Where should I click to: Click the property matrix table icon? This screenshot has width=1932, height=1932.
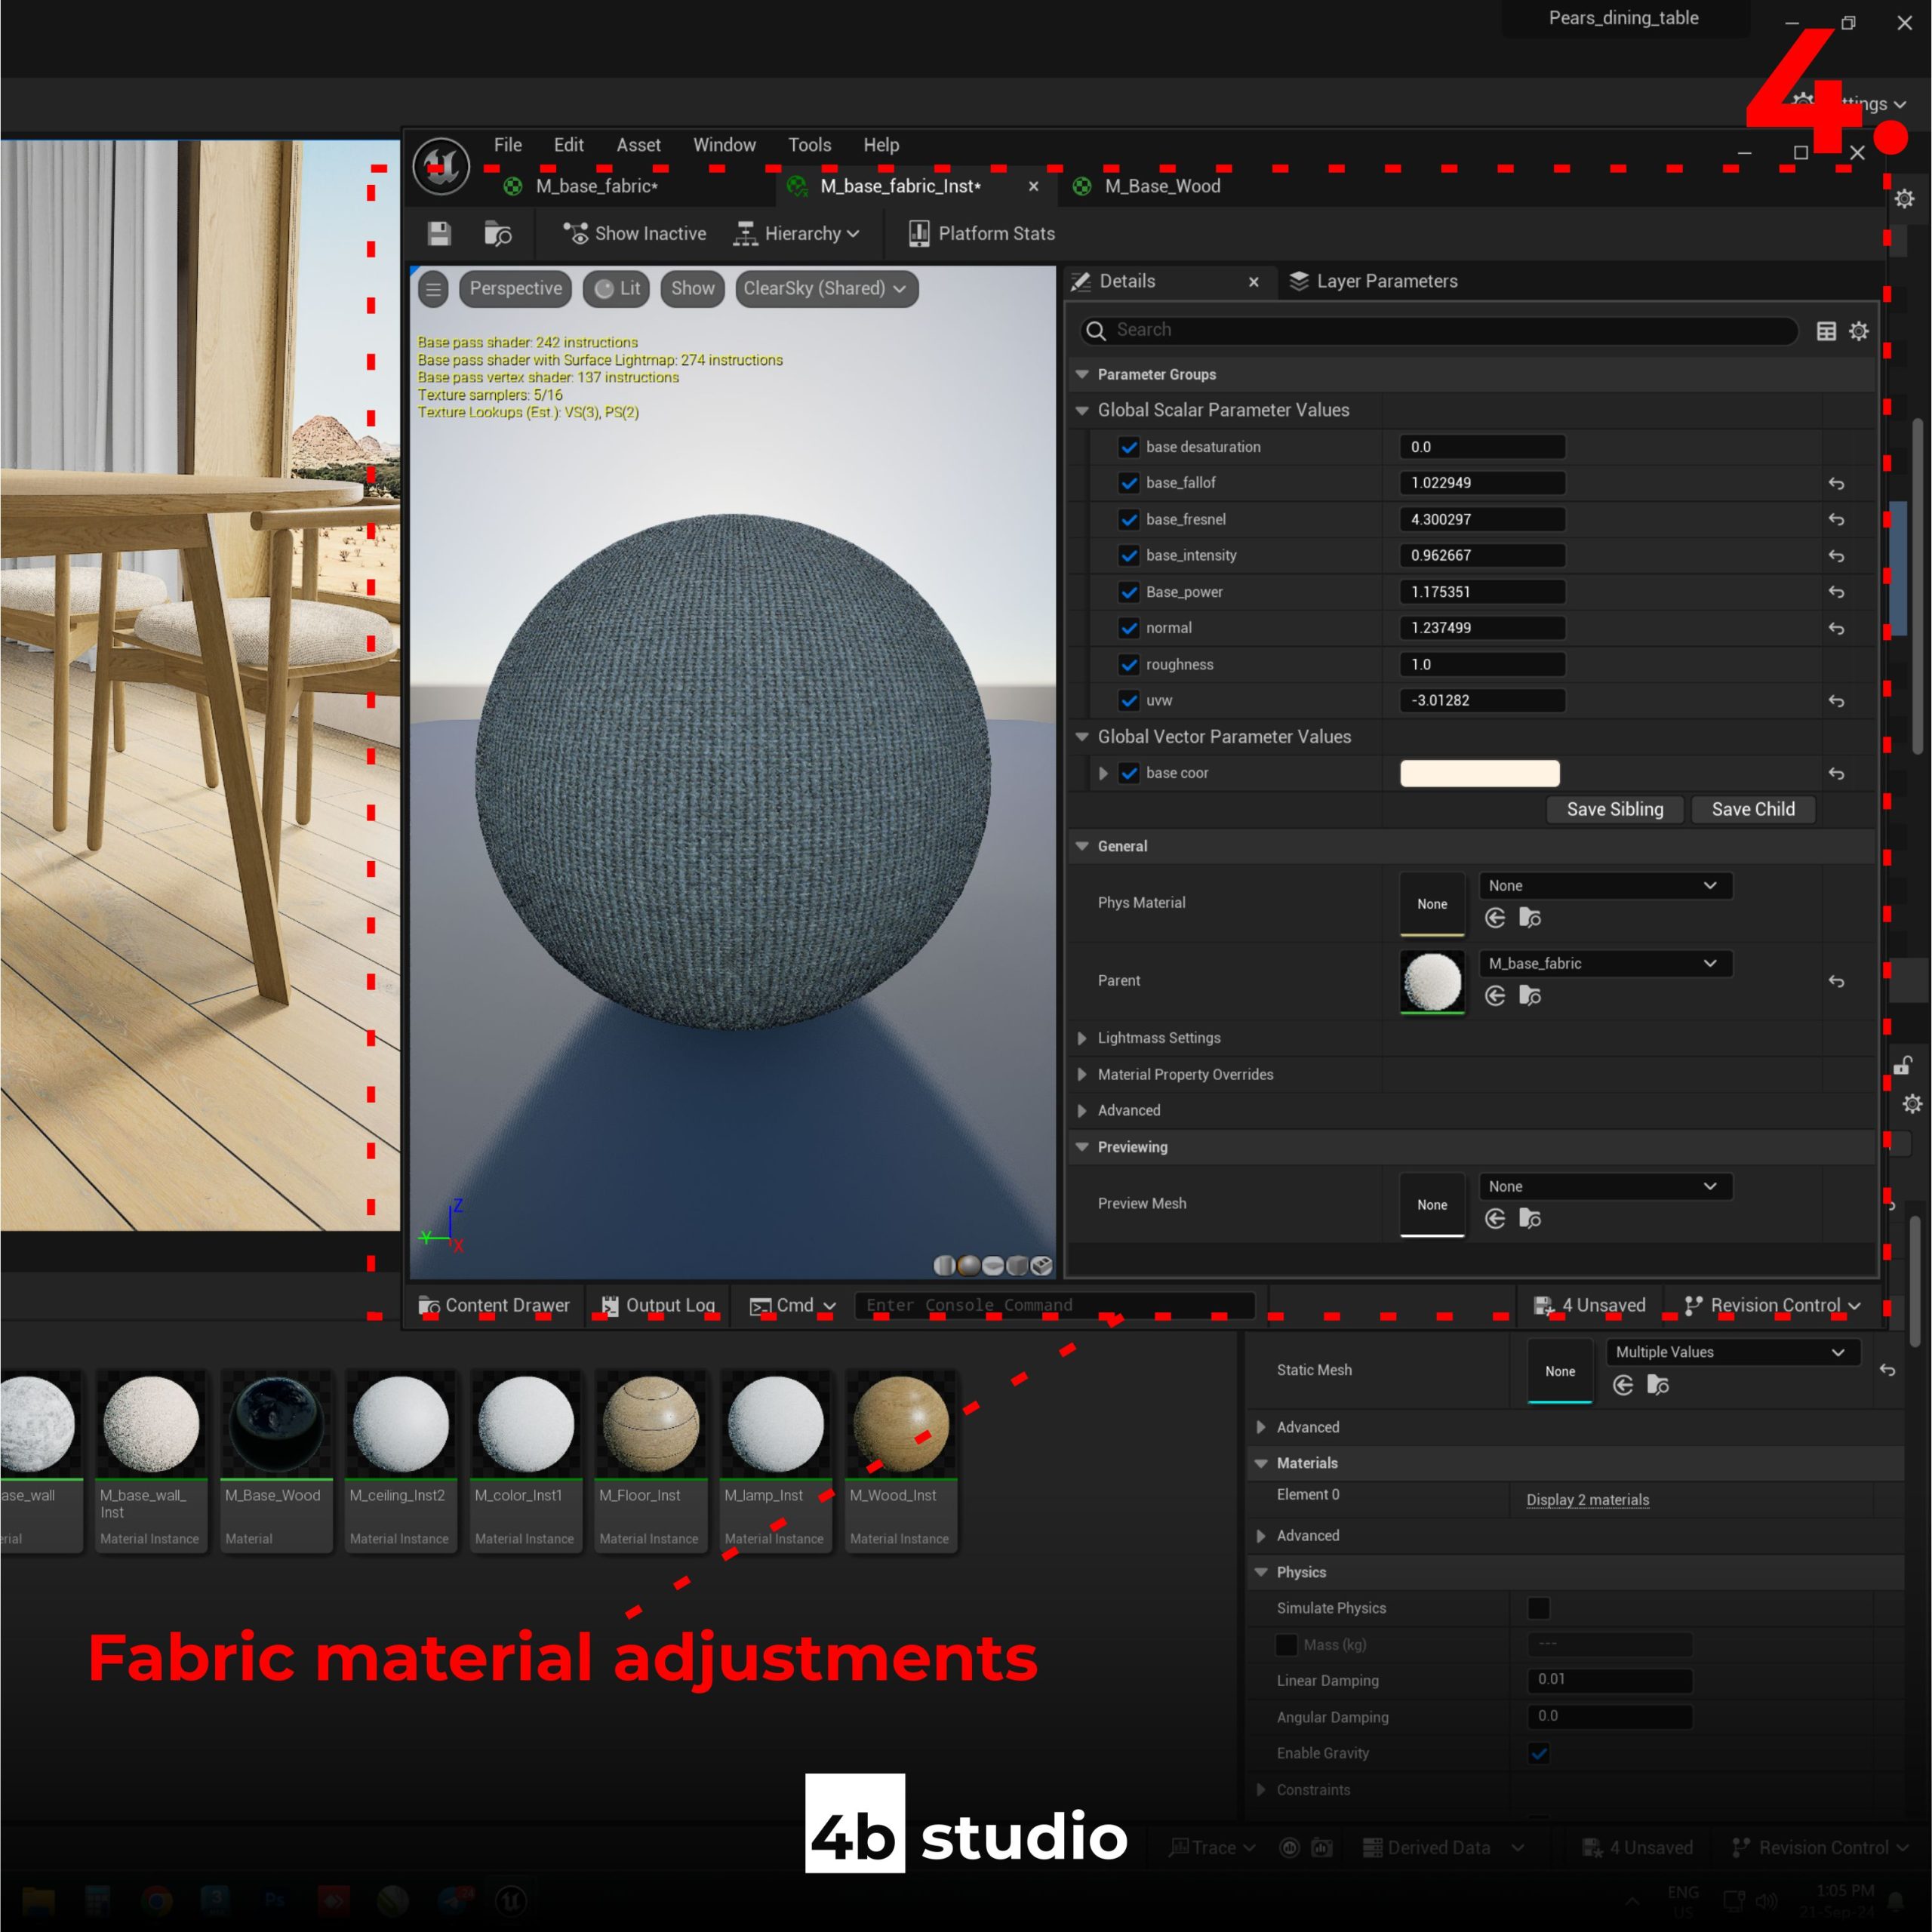1826,331
